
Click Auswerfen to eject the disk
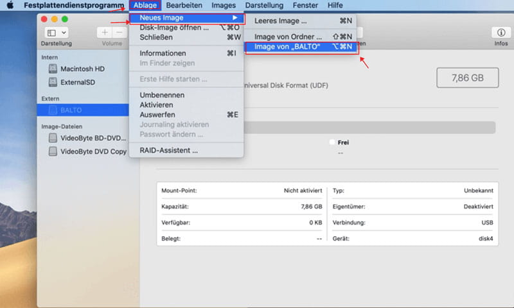click(x=157, y=114)
